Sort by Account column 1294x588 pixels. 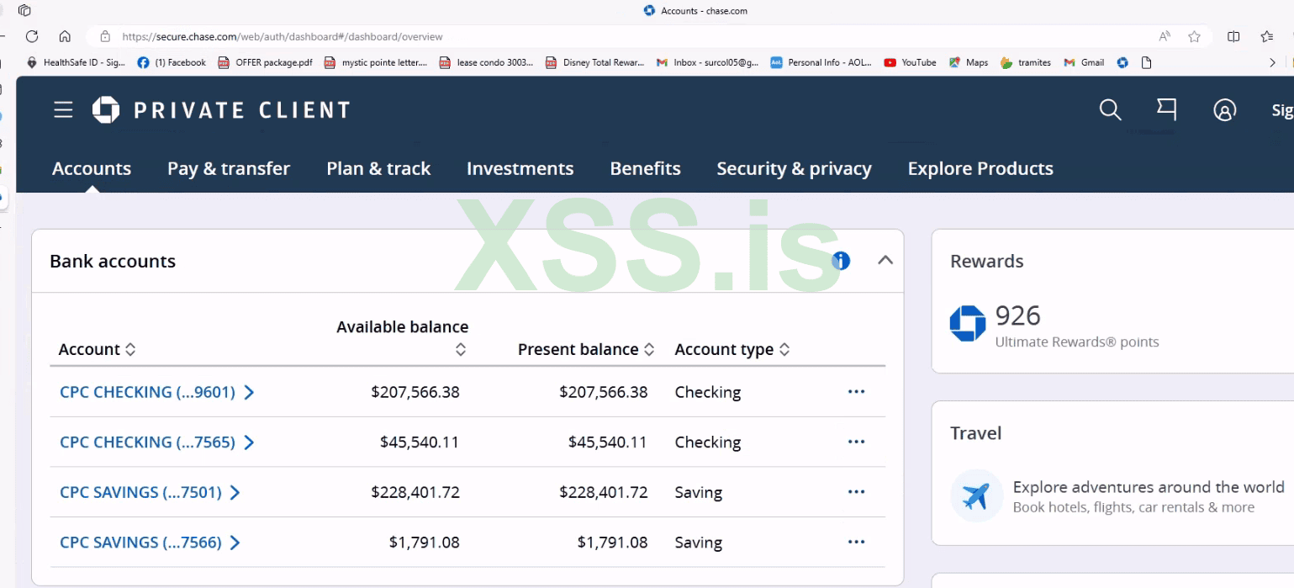pos(98,350)
